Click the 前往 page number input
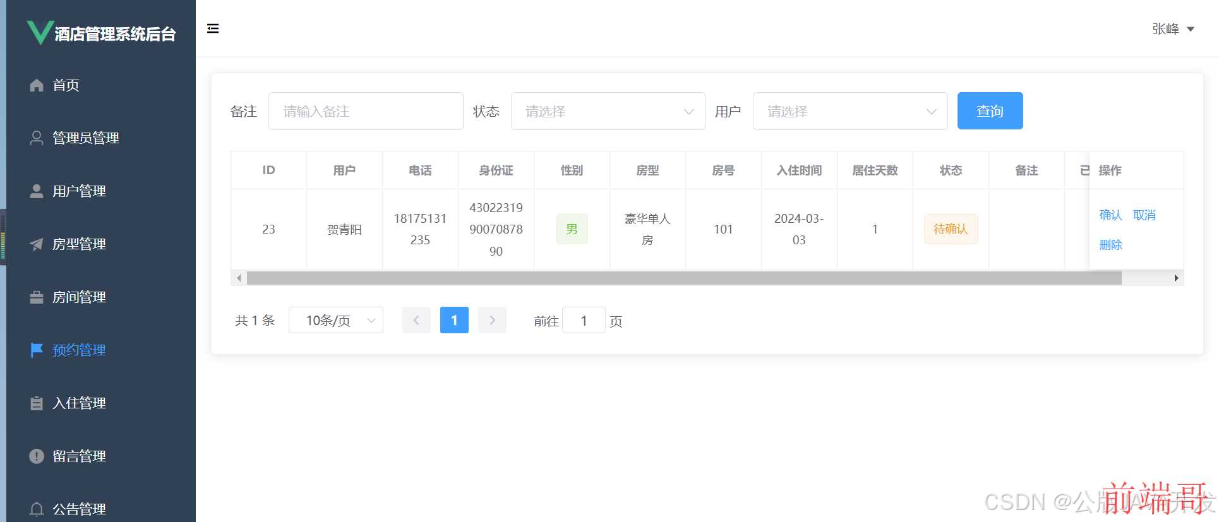1219x522 pixels. coord(584,321)
